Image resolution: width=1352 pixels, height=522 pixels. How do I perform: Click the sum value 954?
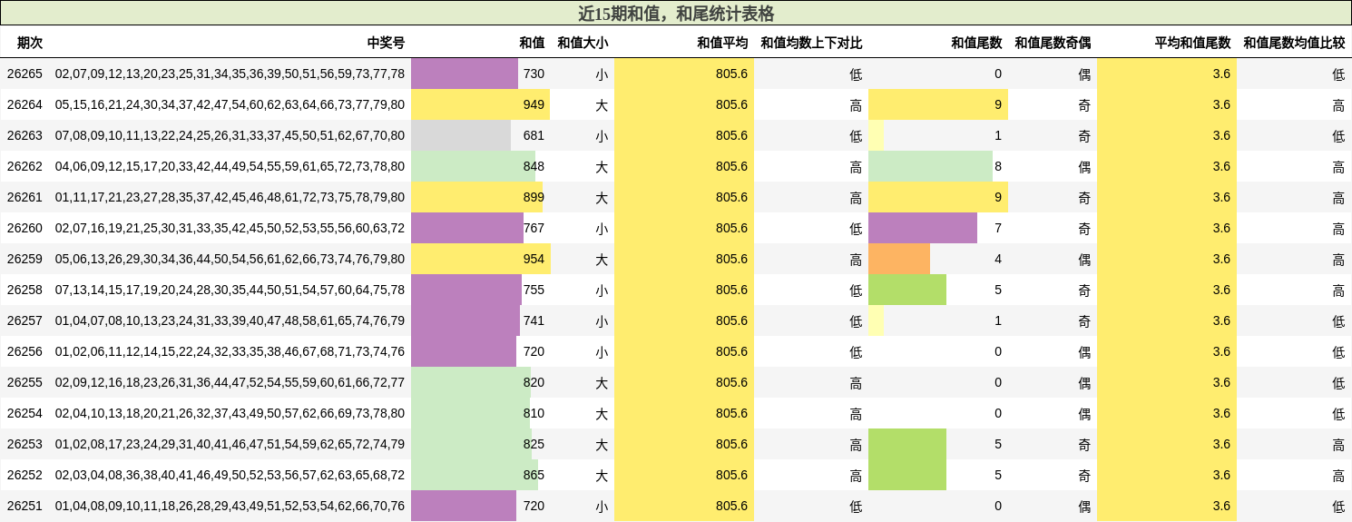pyautogui.click(x=534, y=259)
